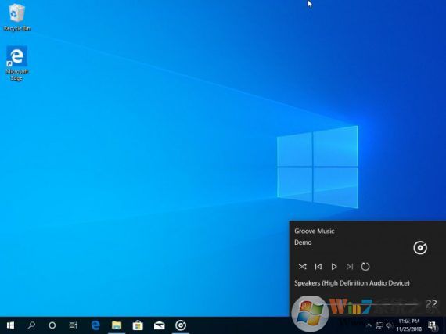
Task: Click the Demo track name
Action: click(303, 242)
